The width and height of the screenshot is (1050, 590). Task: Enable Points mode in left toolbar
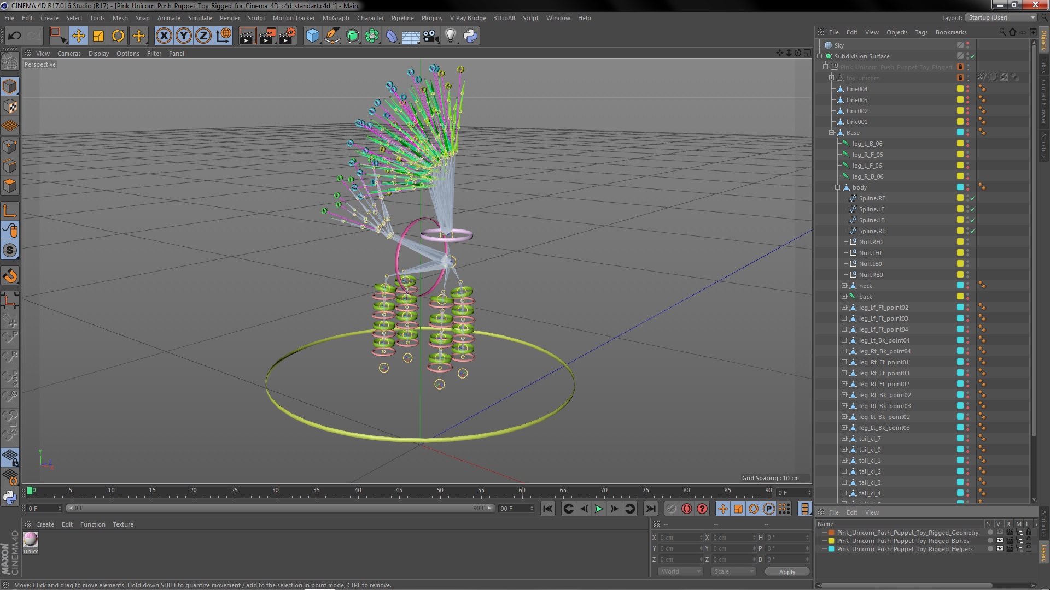10,146
